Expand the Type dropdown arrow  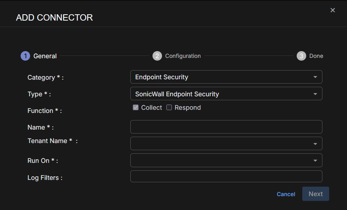(315, 94)
